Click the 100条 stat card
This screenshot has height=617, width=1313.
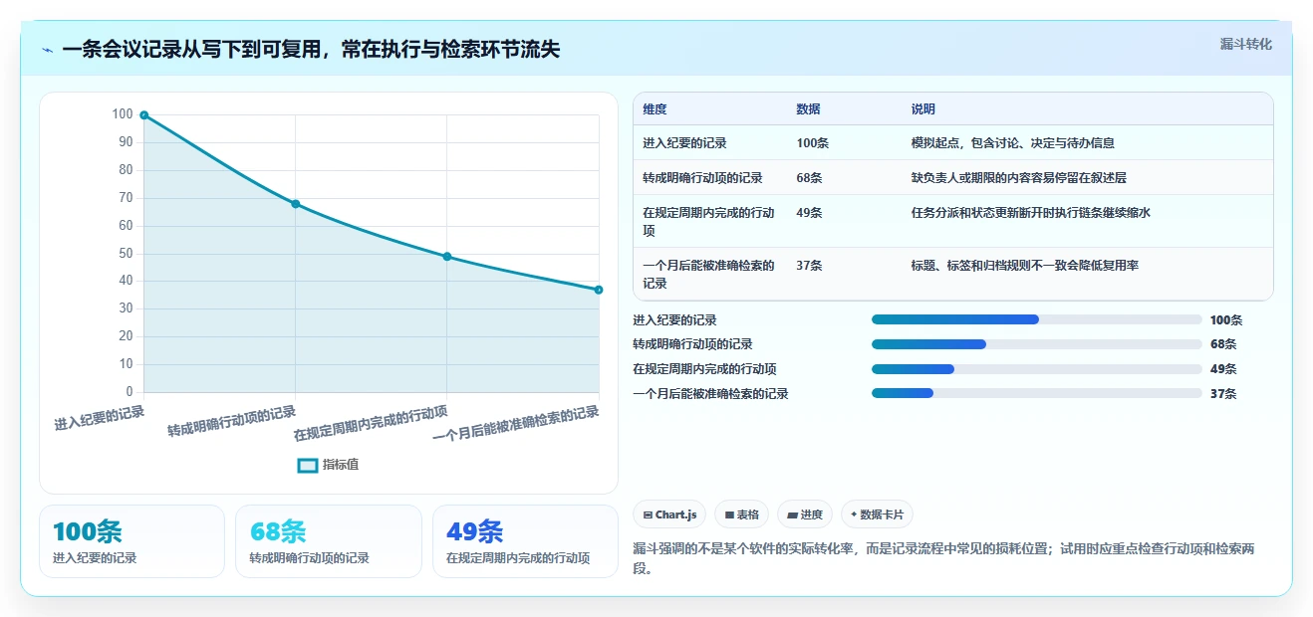(x=131, y=541)
